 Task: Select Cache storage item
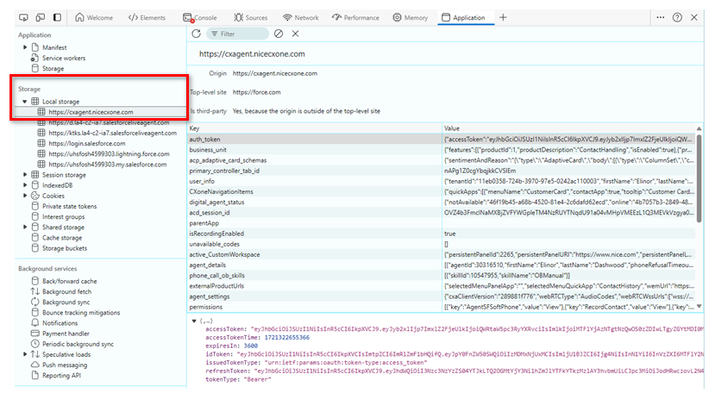(x=62, y=238)
